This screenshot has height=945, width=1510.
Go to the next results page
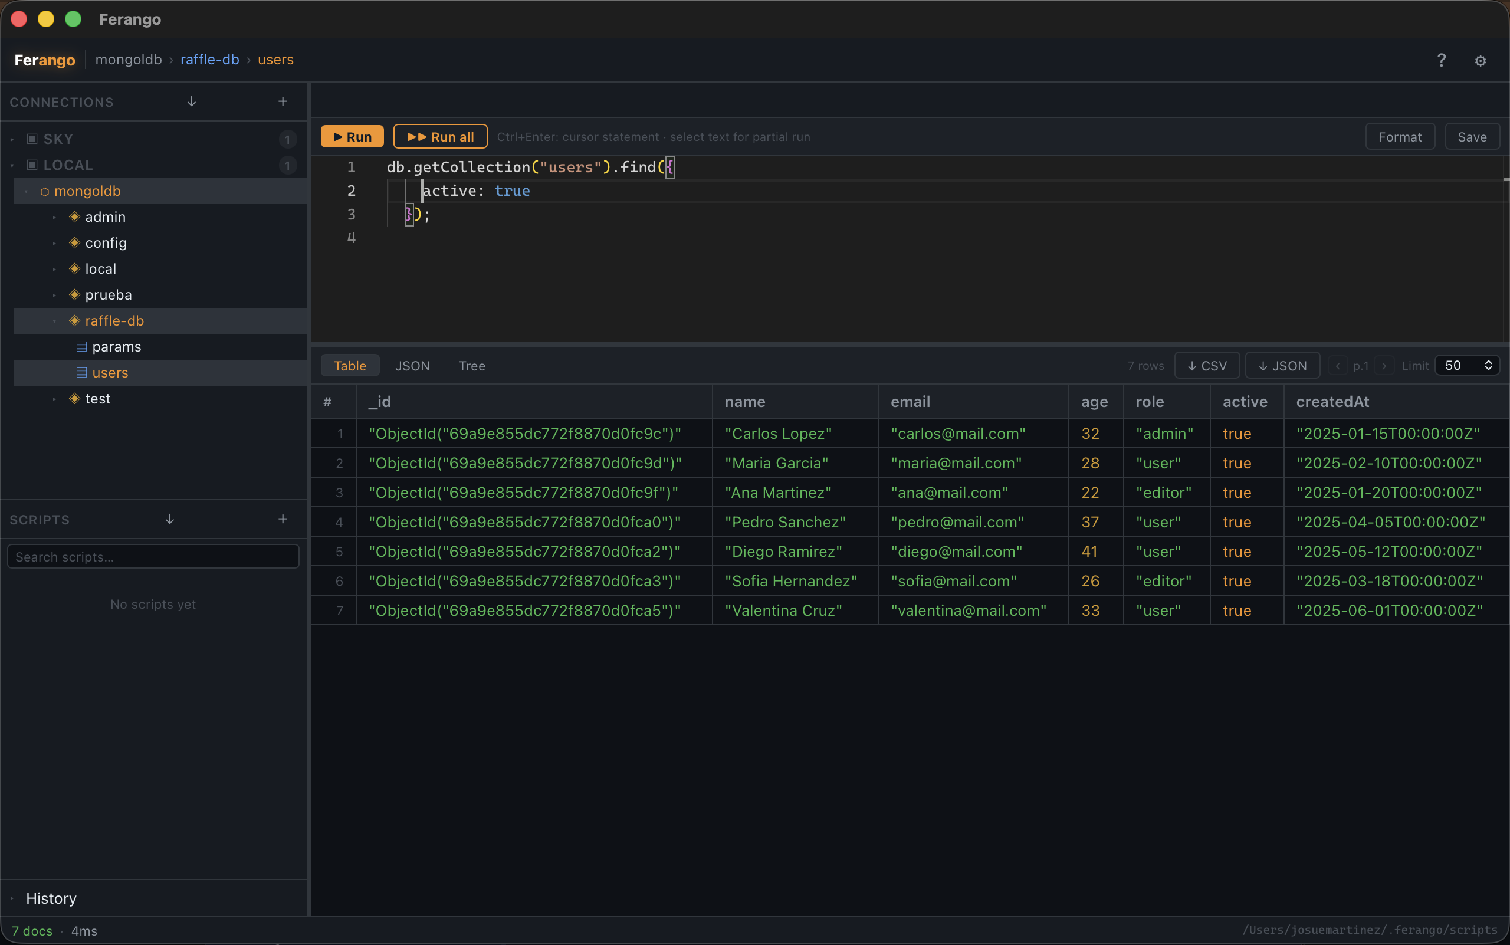(x=1384, y=366)
